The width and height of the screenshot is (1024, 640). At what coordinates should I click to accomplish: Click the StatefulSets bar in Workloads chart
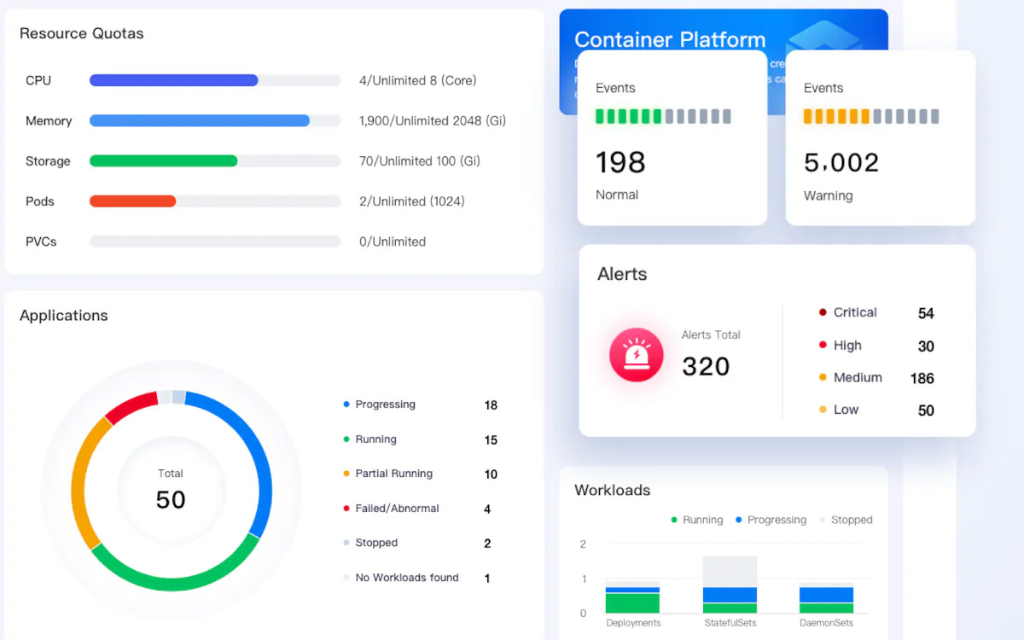pyautogui.click(x=730, y=585)
